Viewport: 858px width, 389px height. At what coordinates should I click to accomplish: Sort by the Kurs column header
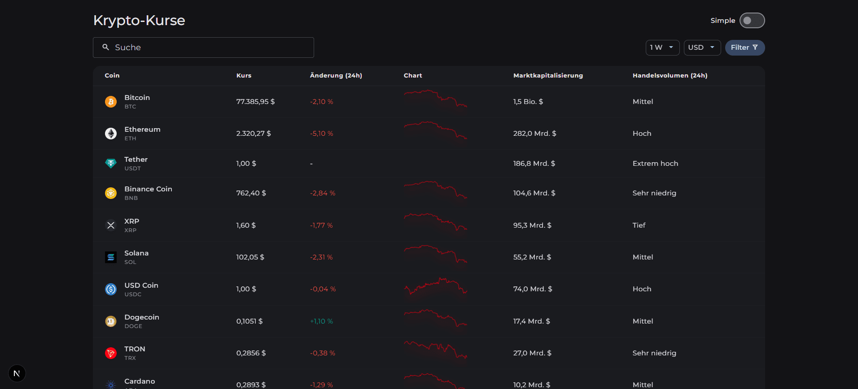coord(244,76)
